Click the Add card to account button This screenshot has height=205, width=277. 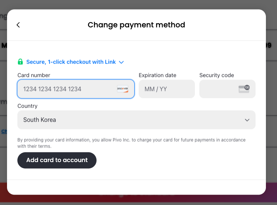[57, 160]
